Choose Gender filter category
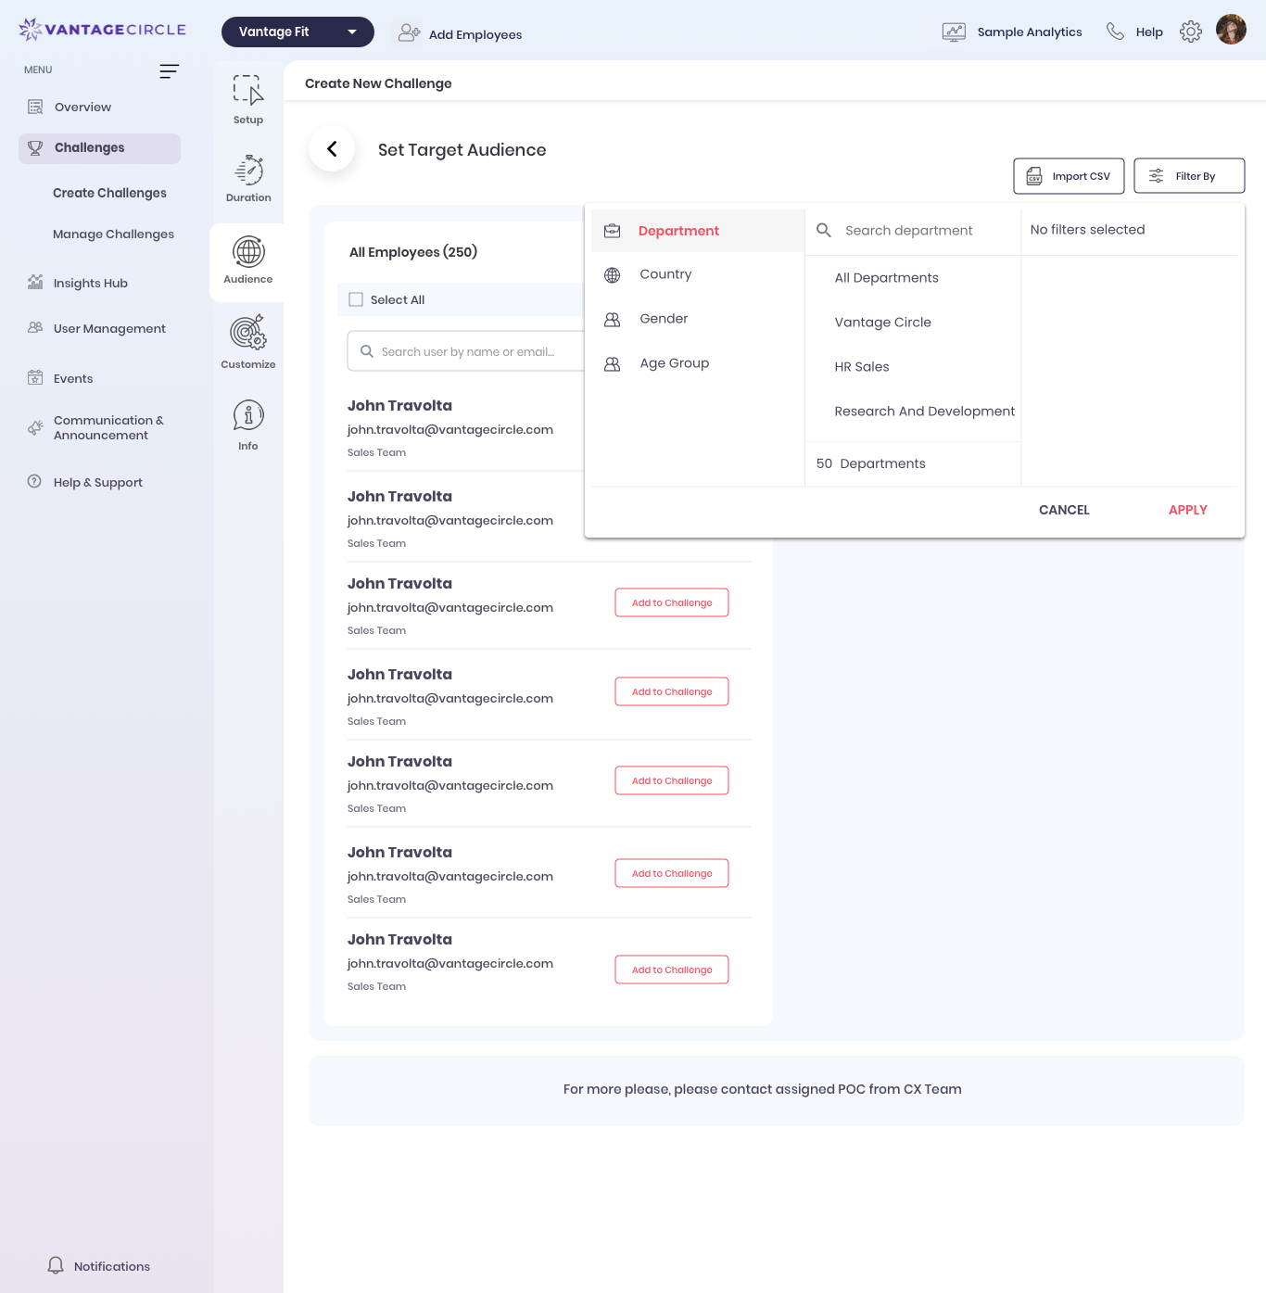This screenshot has width=1266, height=1293. tap(664, 319)
